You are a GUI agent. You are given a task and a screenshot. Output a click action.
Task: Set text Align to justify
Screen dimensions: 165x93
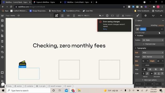coord(161,69)
